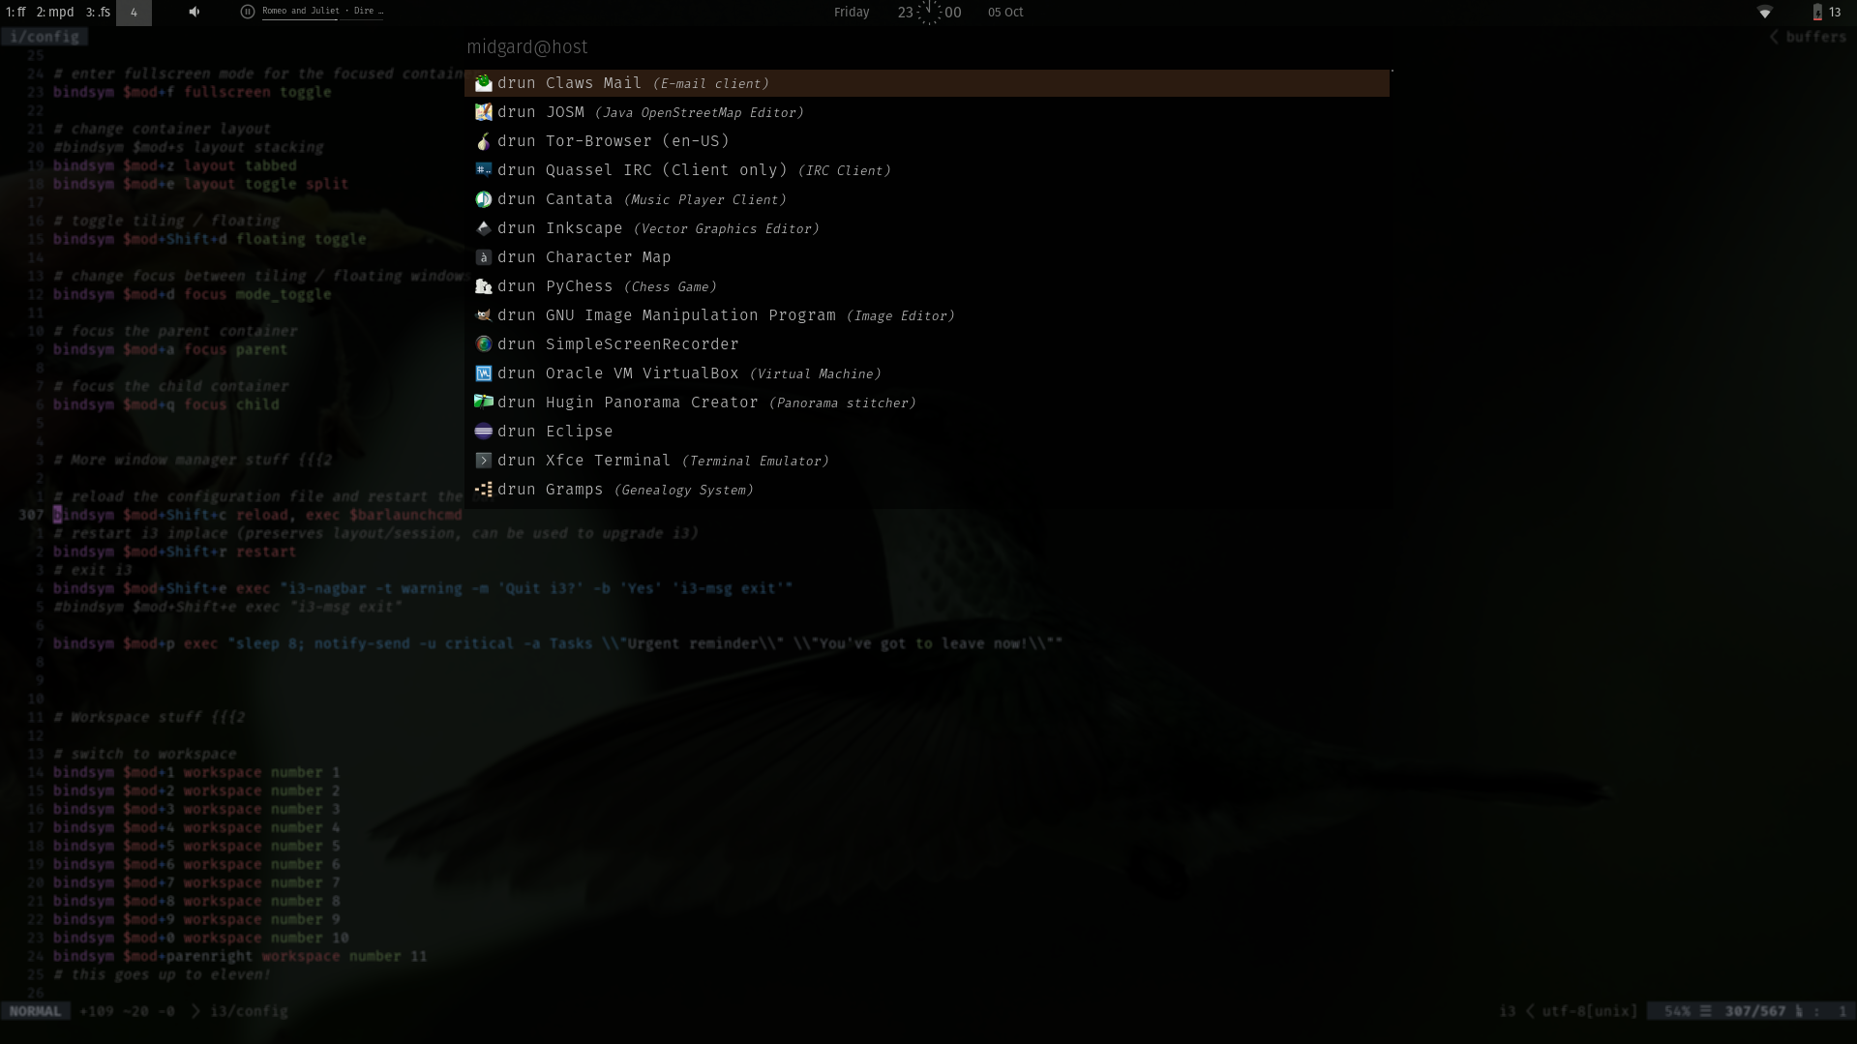Select Tor-Browser (en-US) entry

tap(927, 141)
